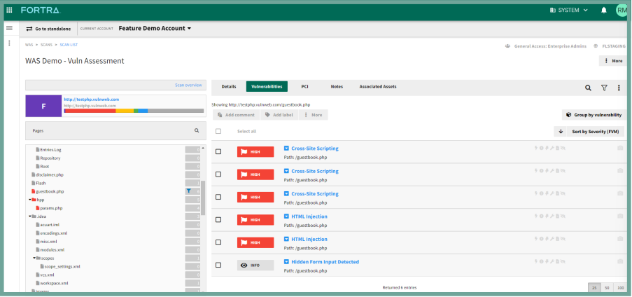Select workspace.xml in pages tree

(54, 283)
